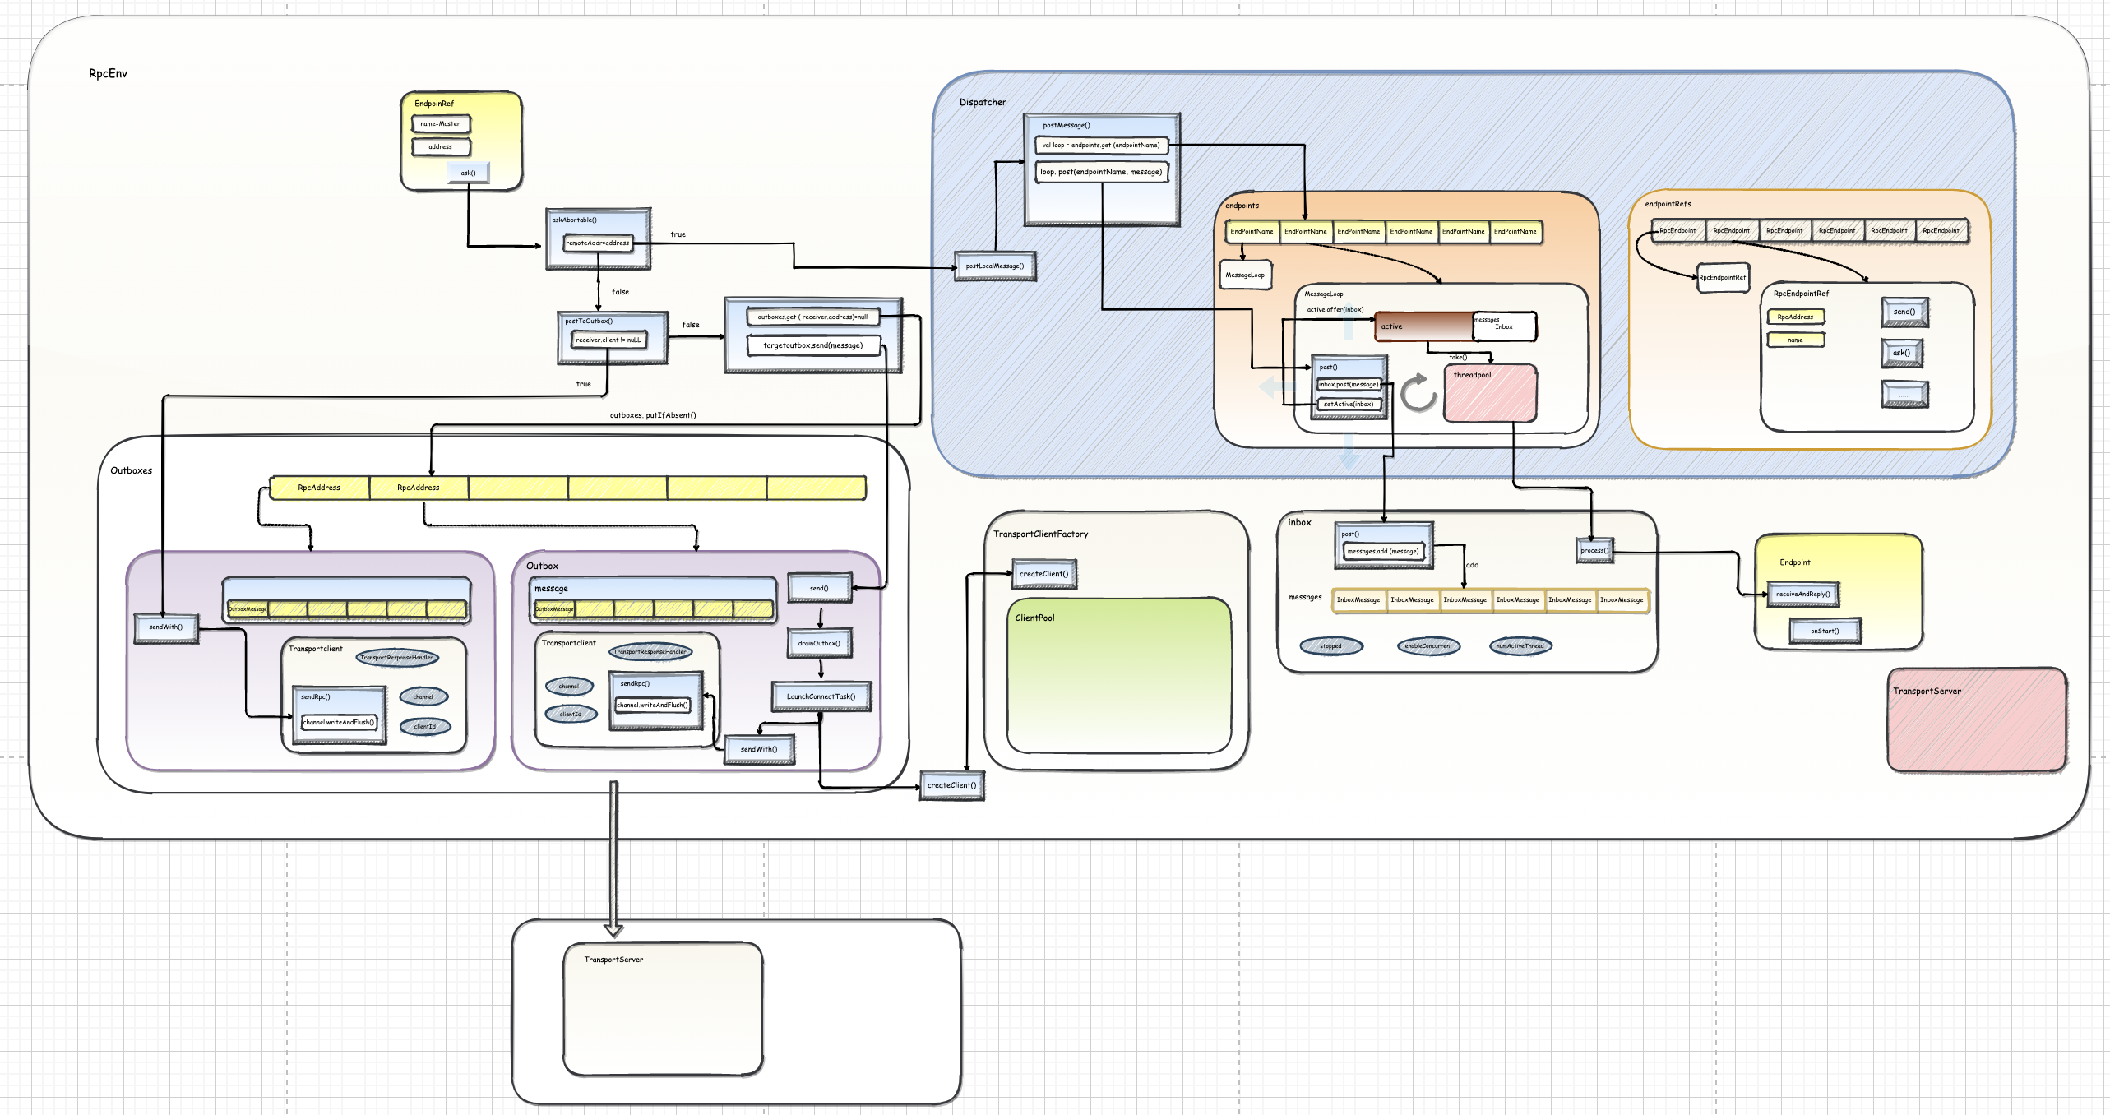Click the numActiveThread ellipse
2110x1115 pixels.
click(x=1520, y=646)
